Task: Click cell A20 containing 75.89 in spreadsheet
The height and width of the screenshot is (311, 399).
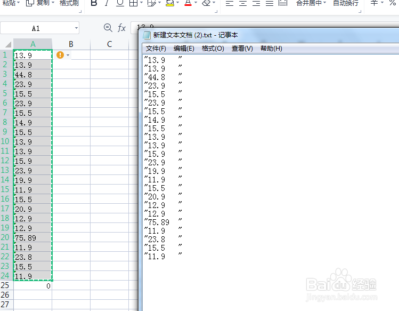Action: [32, 237]
